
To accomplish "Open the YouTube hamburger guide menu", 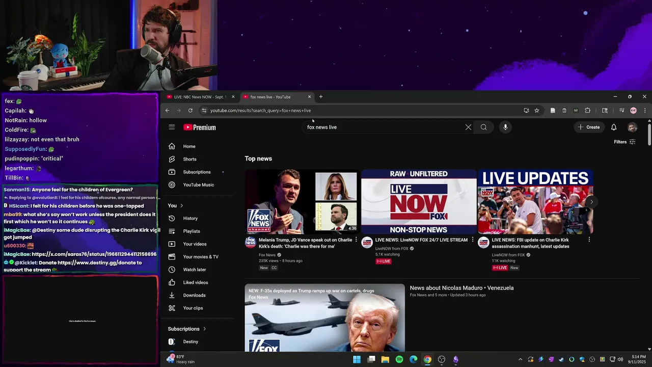I will click(x=172, y=127).
